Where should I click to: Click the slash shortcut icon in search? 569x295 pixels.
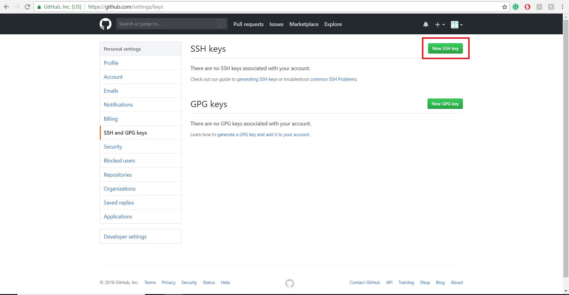click(x=221, y=24)
